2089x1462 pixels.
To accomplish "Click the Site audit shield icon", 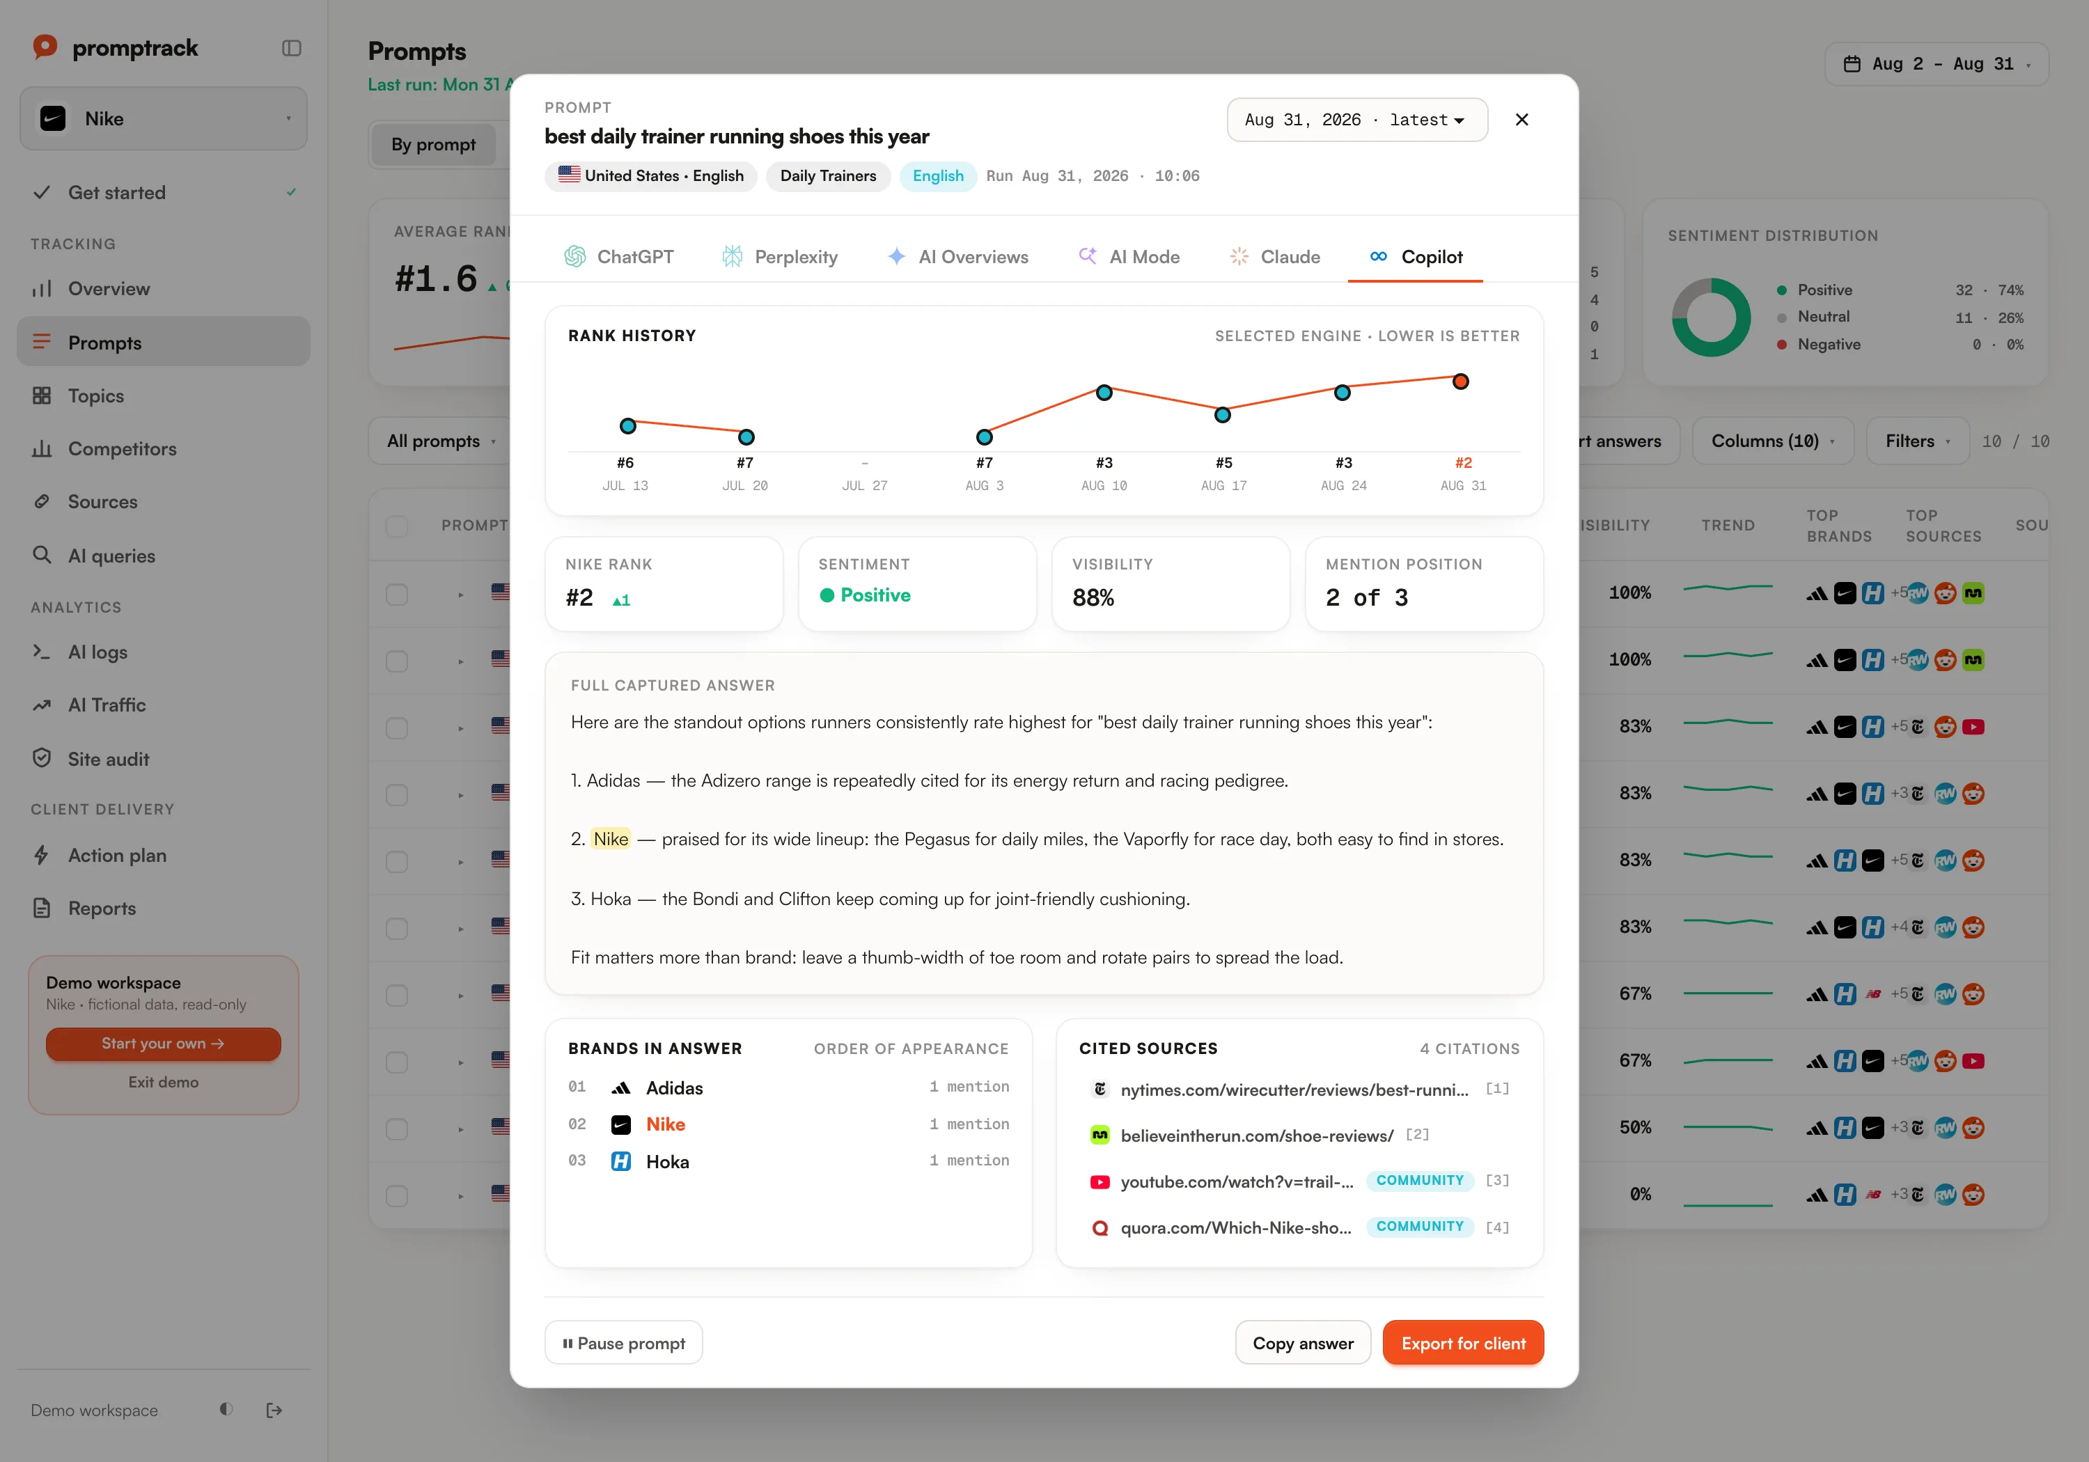I will click(42, 759).
